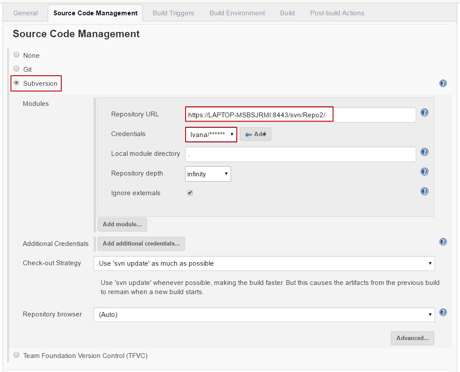Click the key icon Add credentials button
460x372 pixels.
[x=256, y=134]
